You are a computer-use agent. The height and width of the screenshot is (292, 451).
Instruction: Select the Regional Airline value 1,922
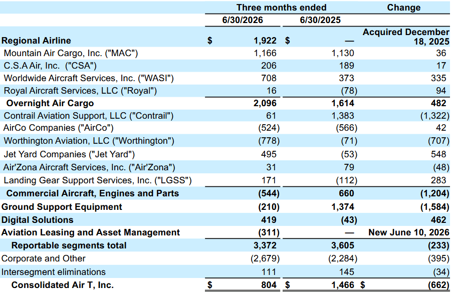265,41
